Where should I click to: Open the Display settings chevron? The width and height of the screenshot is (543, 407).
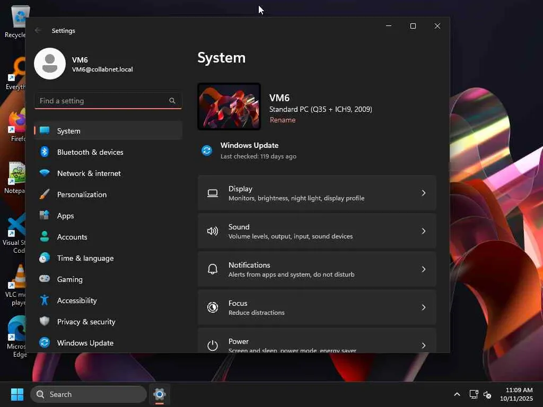tap(424, 193)
